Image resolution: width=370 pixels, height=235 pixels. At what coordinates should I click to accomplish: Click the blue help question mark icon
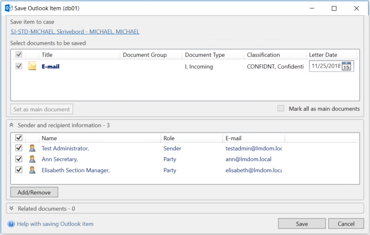11,224
